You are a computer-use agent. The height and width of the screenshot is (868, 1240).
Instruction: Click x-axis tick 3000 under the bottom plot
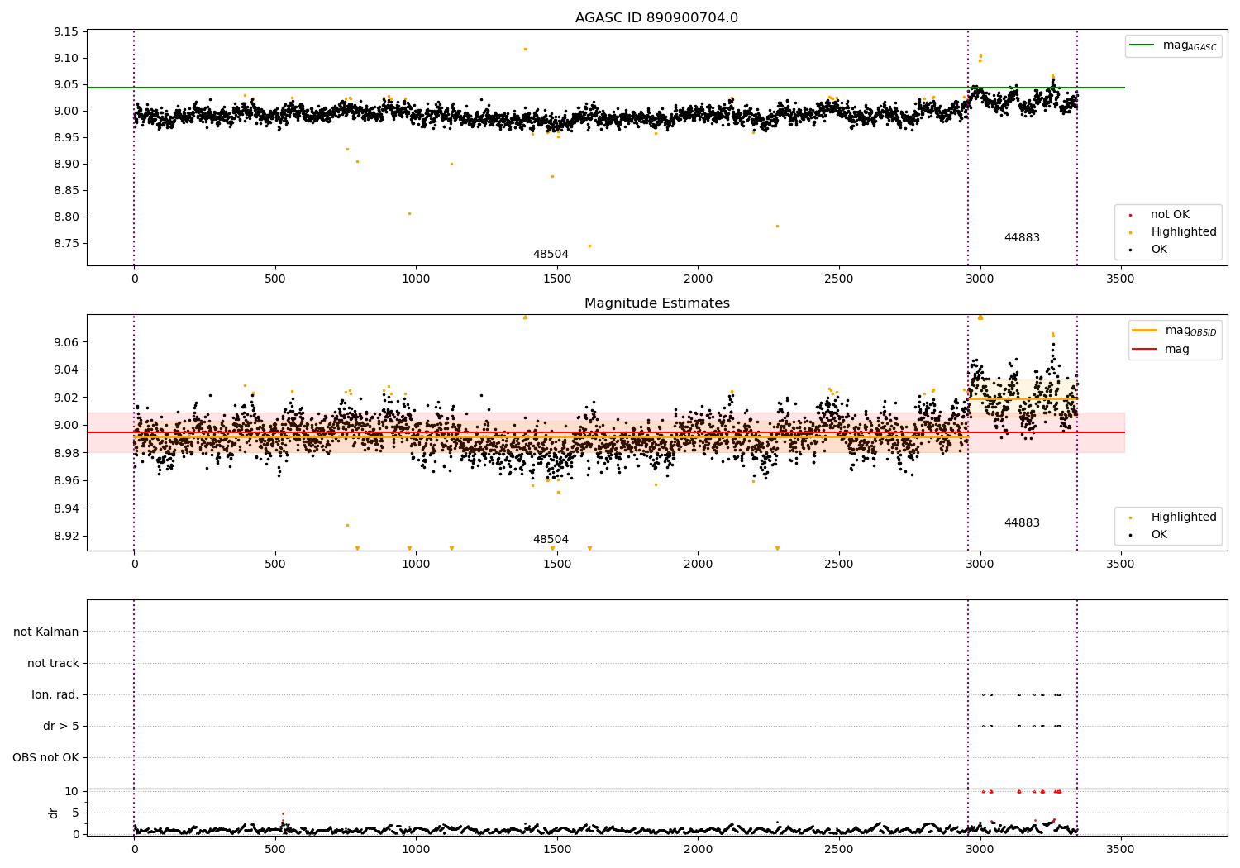tap(980, 849)
